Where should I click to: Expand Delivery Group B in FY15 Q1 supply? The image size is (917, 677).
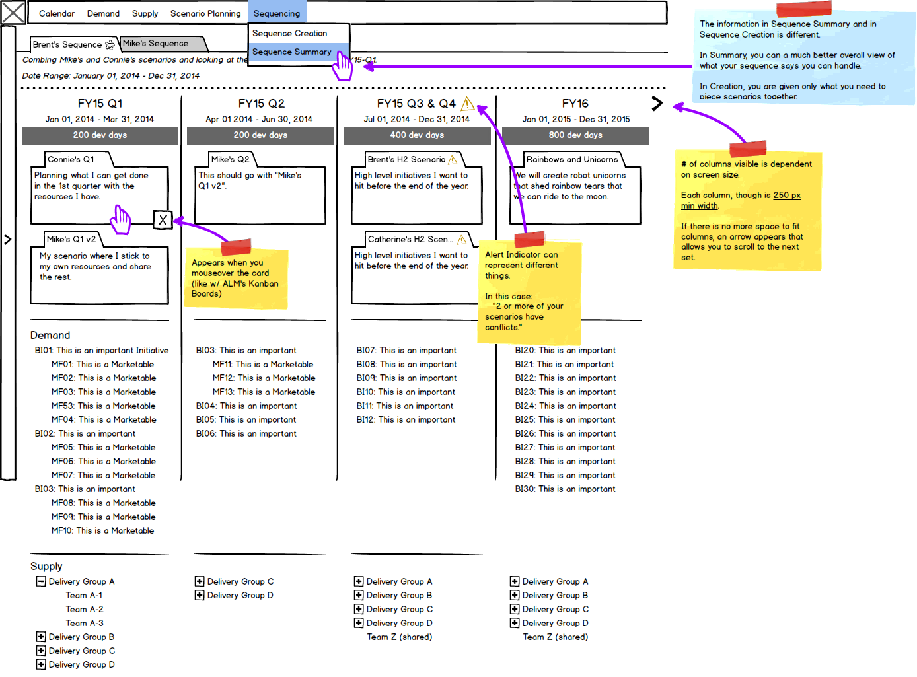pos(41,637)
